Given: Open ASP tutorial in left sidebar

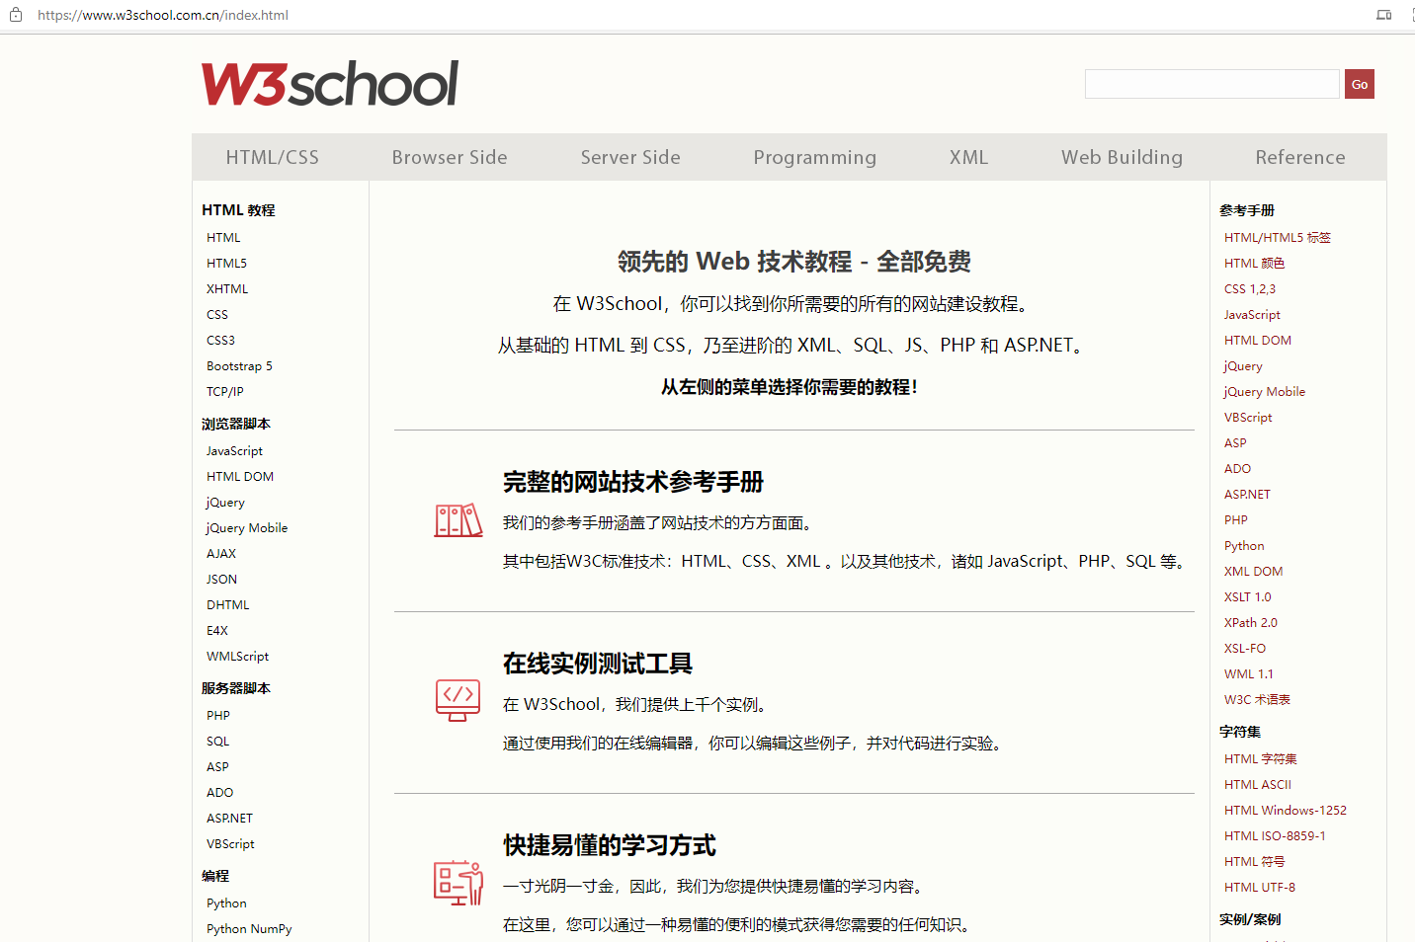Looking at the screenshot, I should [x=217, y=766].
